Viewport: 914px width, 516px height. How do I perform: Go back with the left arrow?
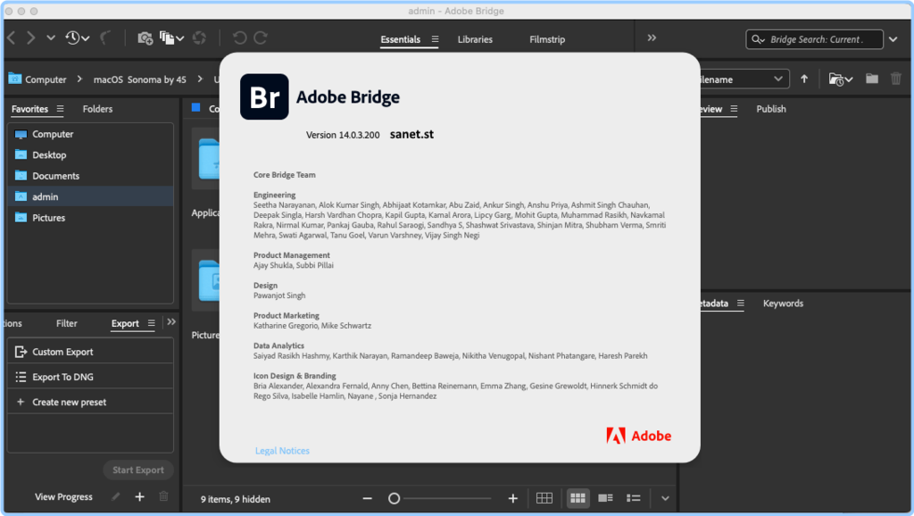coord(11,37)
